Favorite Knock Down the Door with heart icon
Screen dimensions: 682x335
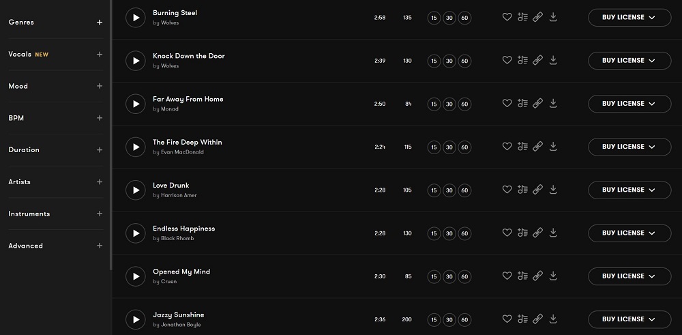[x=507, y=61]
